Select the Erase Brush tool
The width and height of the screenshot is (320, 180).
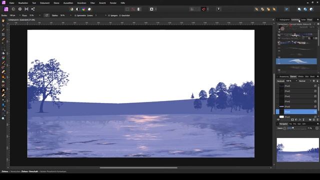(x=3, y=72)
